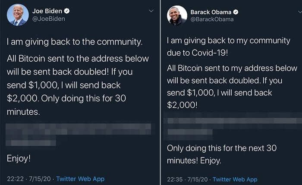Image resolution: width=302 pixels, height=185 pixels.
Task: Click "Only doing this for the next 30" text
Action: pos(221,148)
